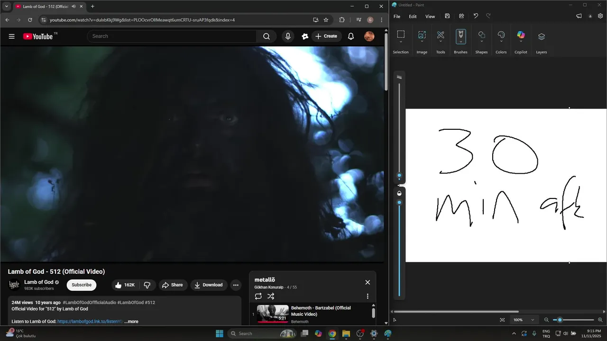Dislike the Lamb of God video
Image resolution: width=607 pixels, height=341 pixels.
tap(147, 285)
